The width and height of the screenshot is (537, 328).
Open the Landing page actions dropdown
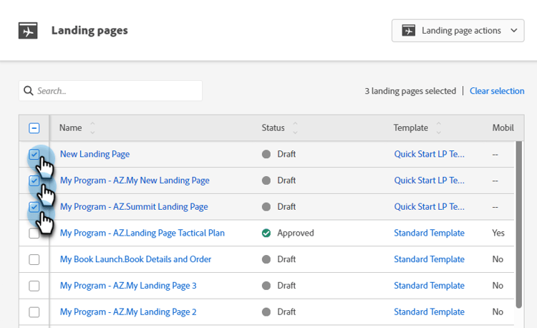click(x=458, y=31)
